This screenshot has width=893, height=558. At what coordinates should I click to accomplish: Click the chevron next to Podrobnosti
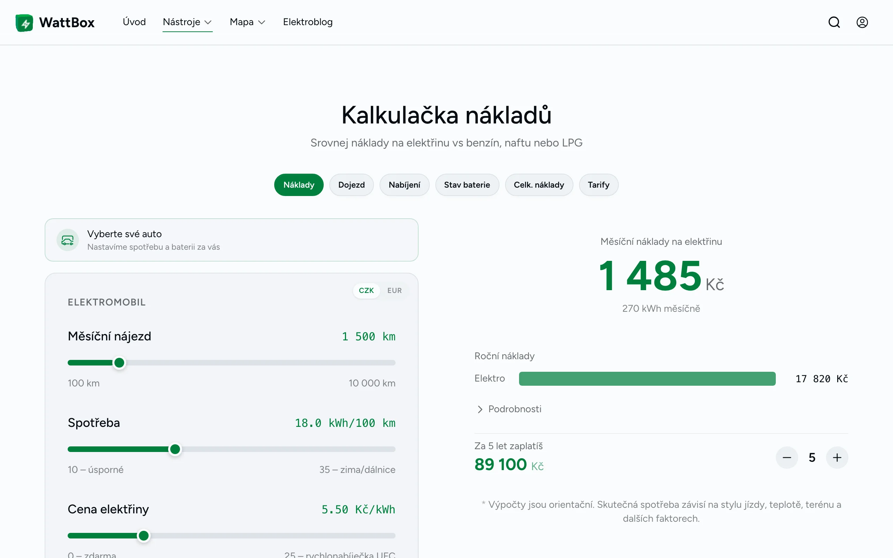click(x=480, y=409)
